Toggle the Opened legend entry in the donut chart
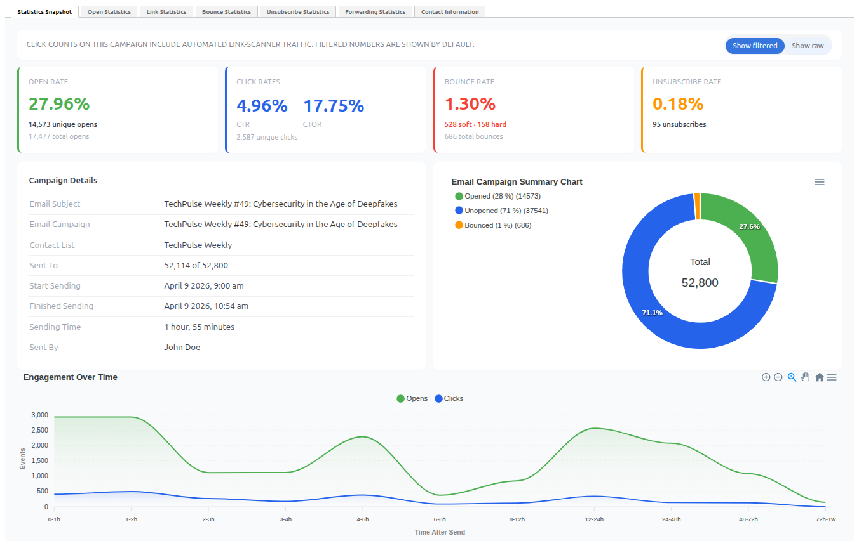The height and width of the screenshot is (541, 859). click(x=497, y=196)
